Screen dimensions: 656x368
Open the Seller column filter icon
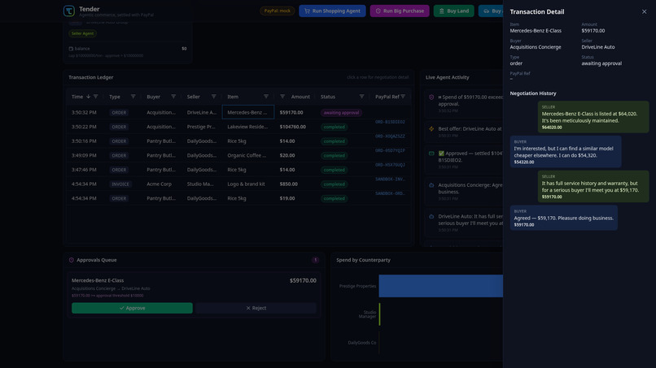point(213,97)
